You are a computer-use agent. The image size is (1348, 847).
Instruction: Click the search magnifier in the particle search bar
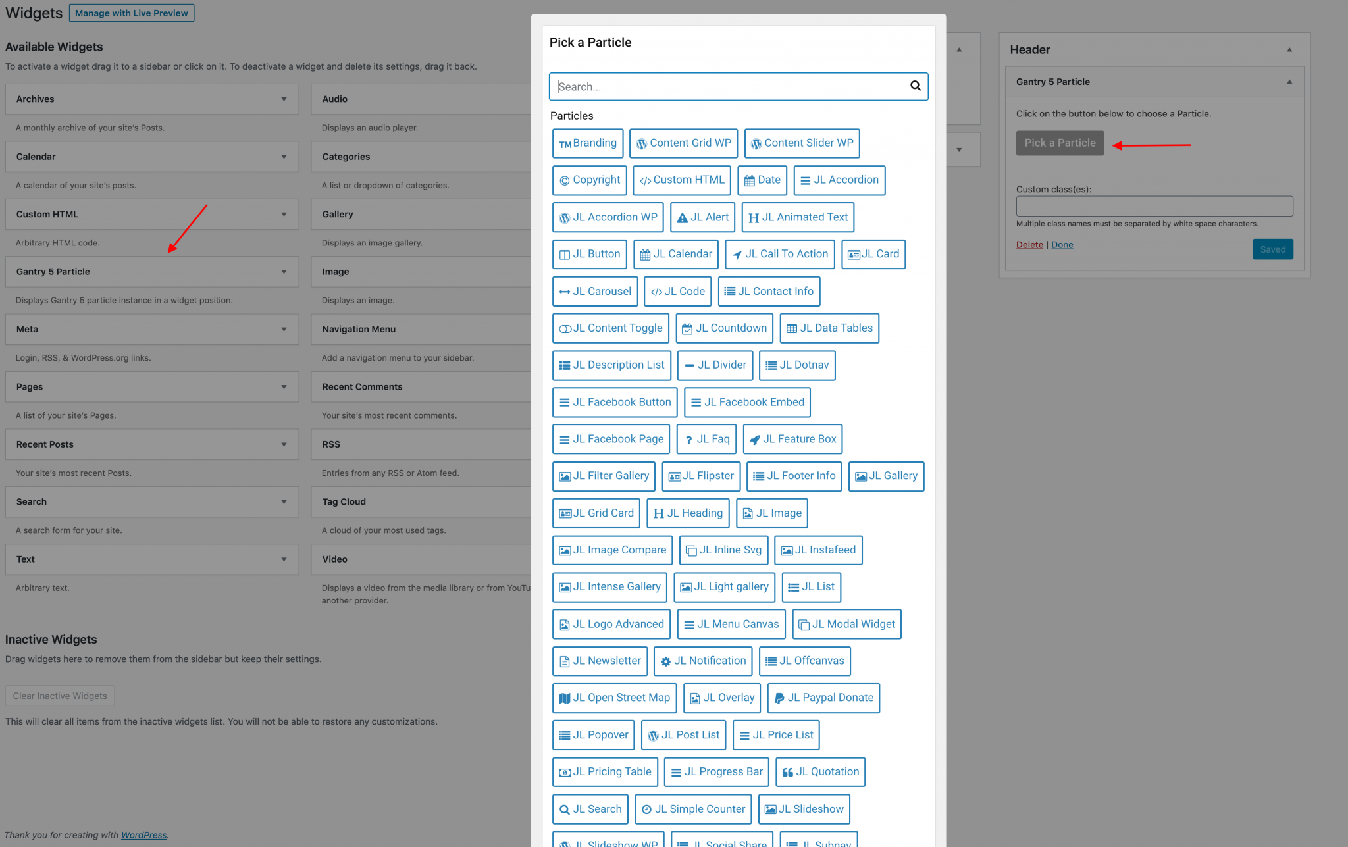[916, 86]
